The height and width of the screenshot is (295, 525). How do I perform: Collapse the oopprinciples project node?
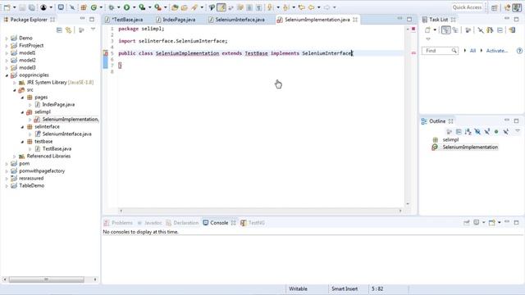click(x=7, y=75)
